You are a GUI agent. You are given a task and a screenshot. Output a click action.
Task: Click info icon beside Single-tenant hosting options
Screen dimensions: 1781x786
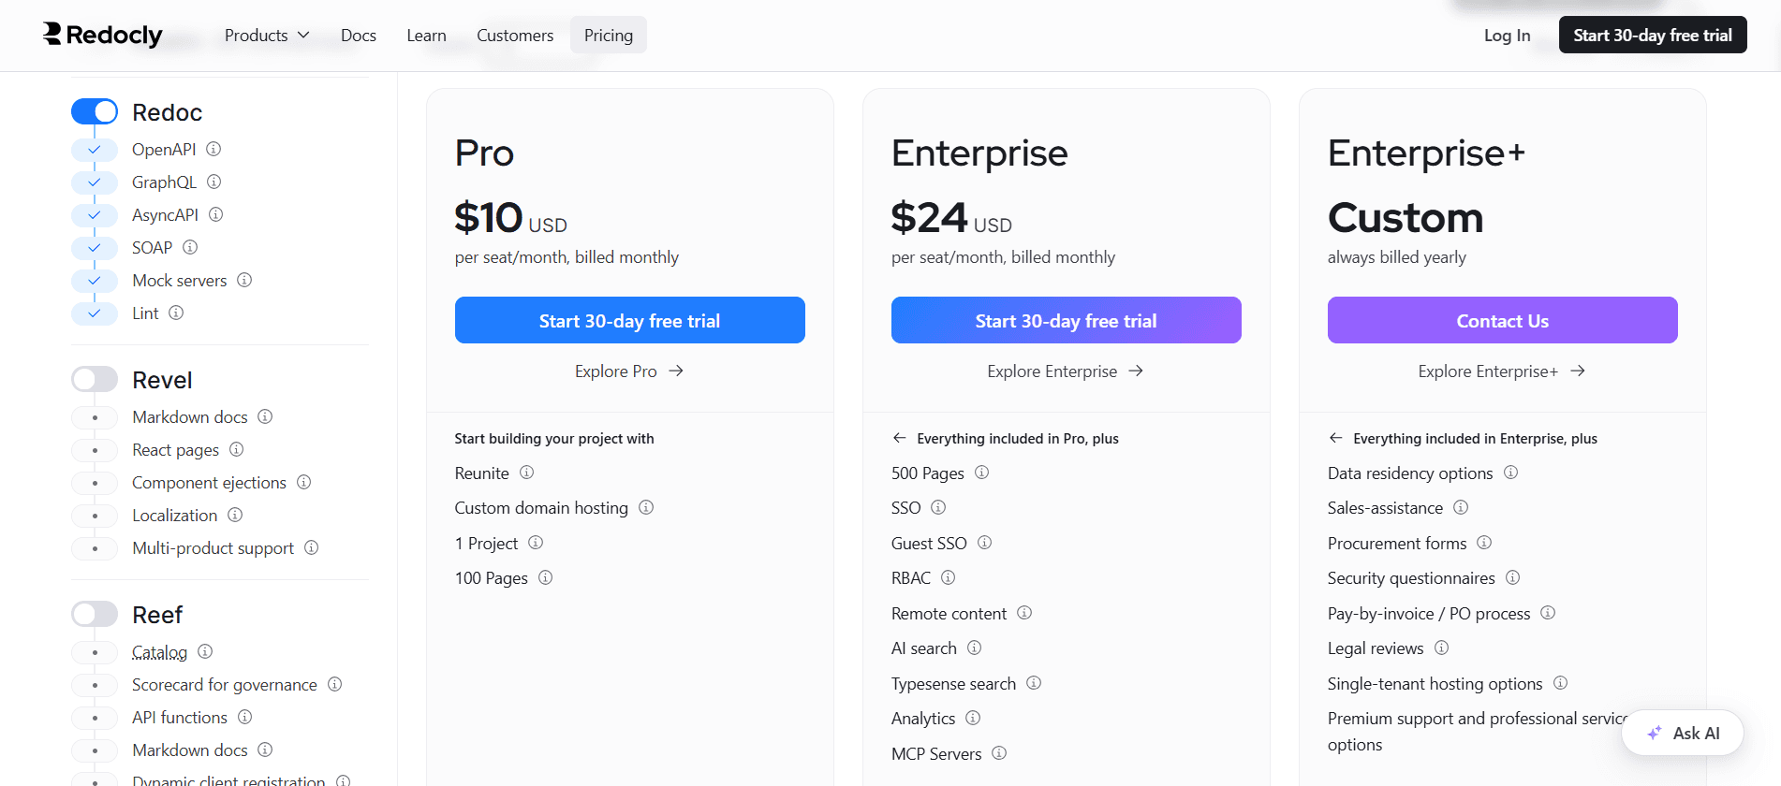[x=1560, y=683]
